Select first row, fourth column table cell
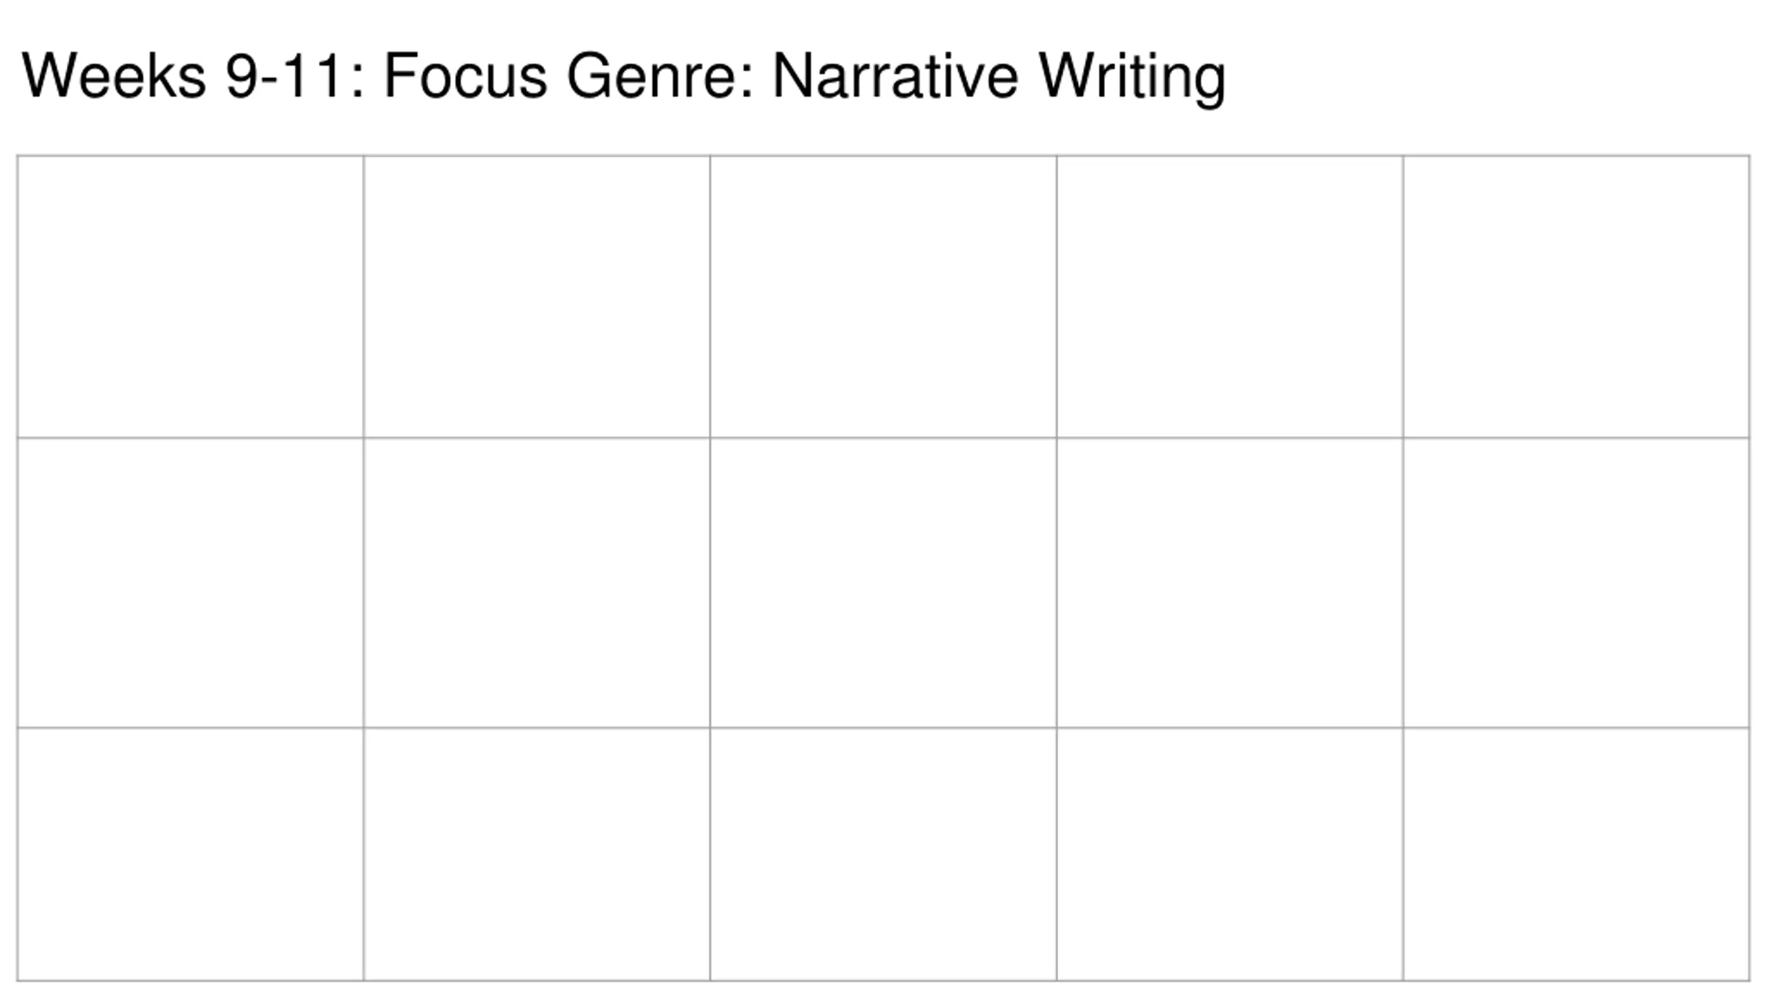The height and width of the screenshot is (994, 1767). coord(1230,297)
